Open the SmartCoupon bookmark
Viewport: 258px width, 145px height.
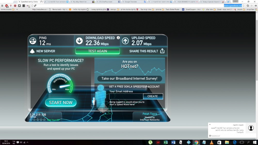coord(195,9)
